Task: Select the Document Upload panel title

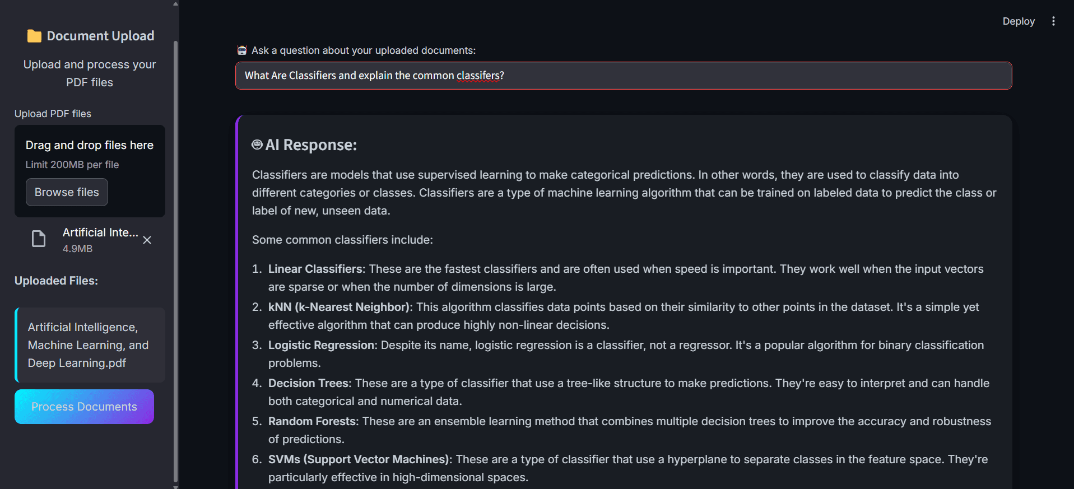Action: click(101, 35)
